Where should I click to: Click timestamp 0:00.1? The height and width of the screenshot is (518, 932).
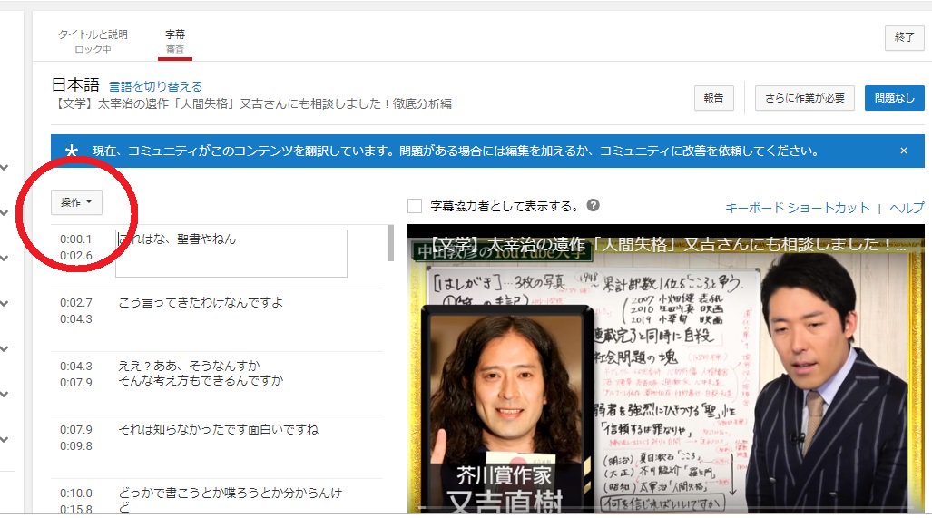(76, 239)
